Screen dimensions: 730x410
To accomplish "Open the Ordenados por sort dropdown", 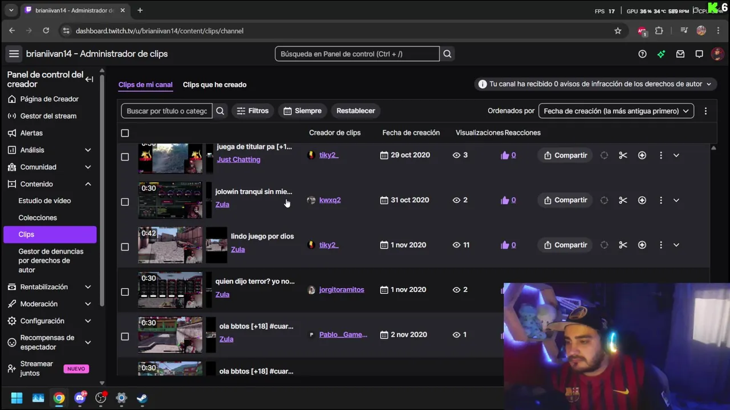I will pos(616,111).
